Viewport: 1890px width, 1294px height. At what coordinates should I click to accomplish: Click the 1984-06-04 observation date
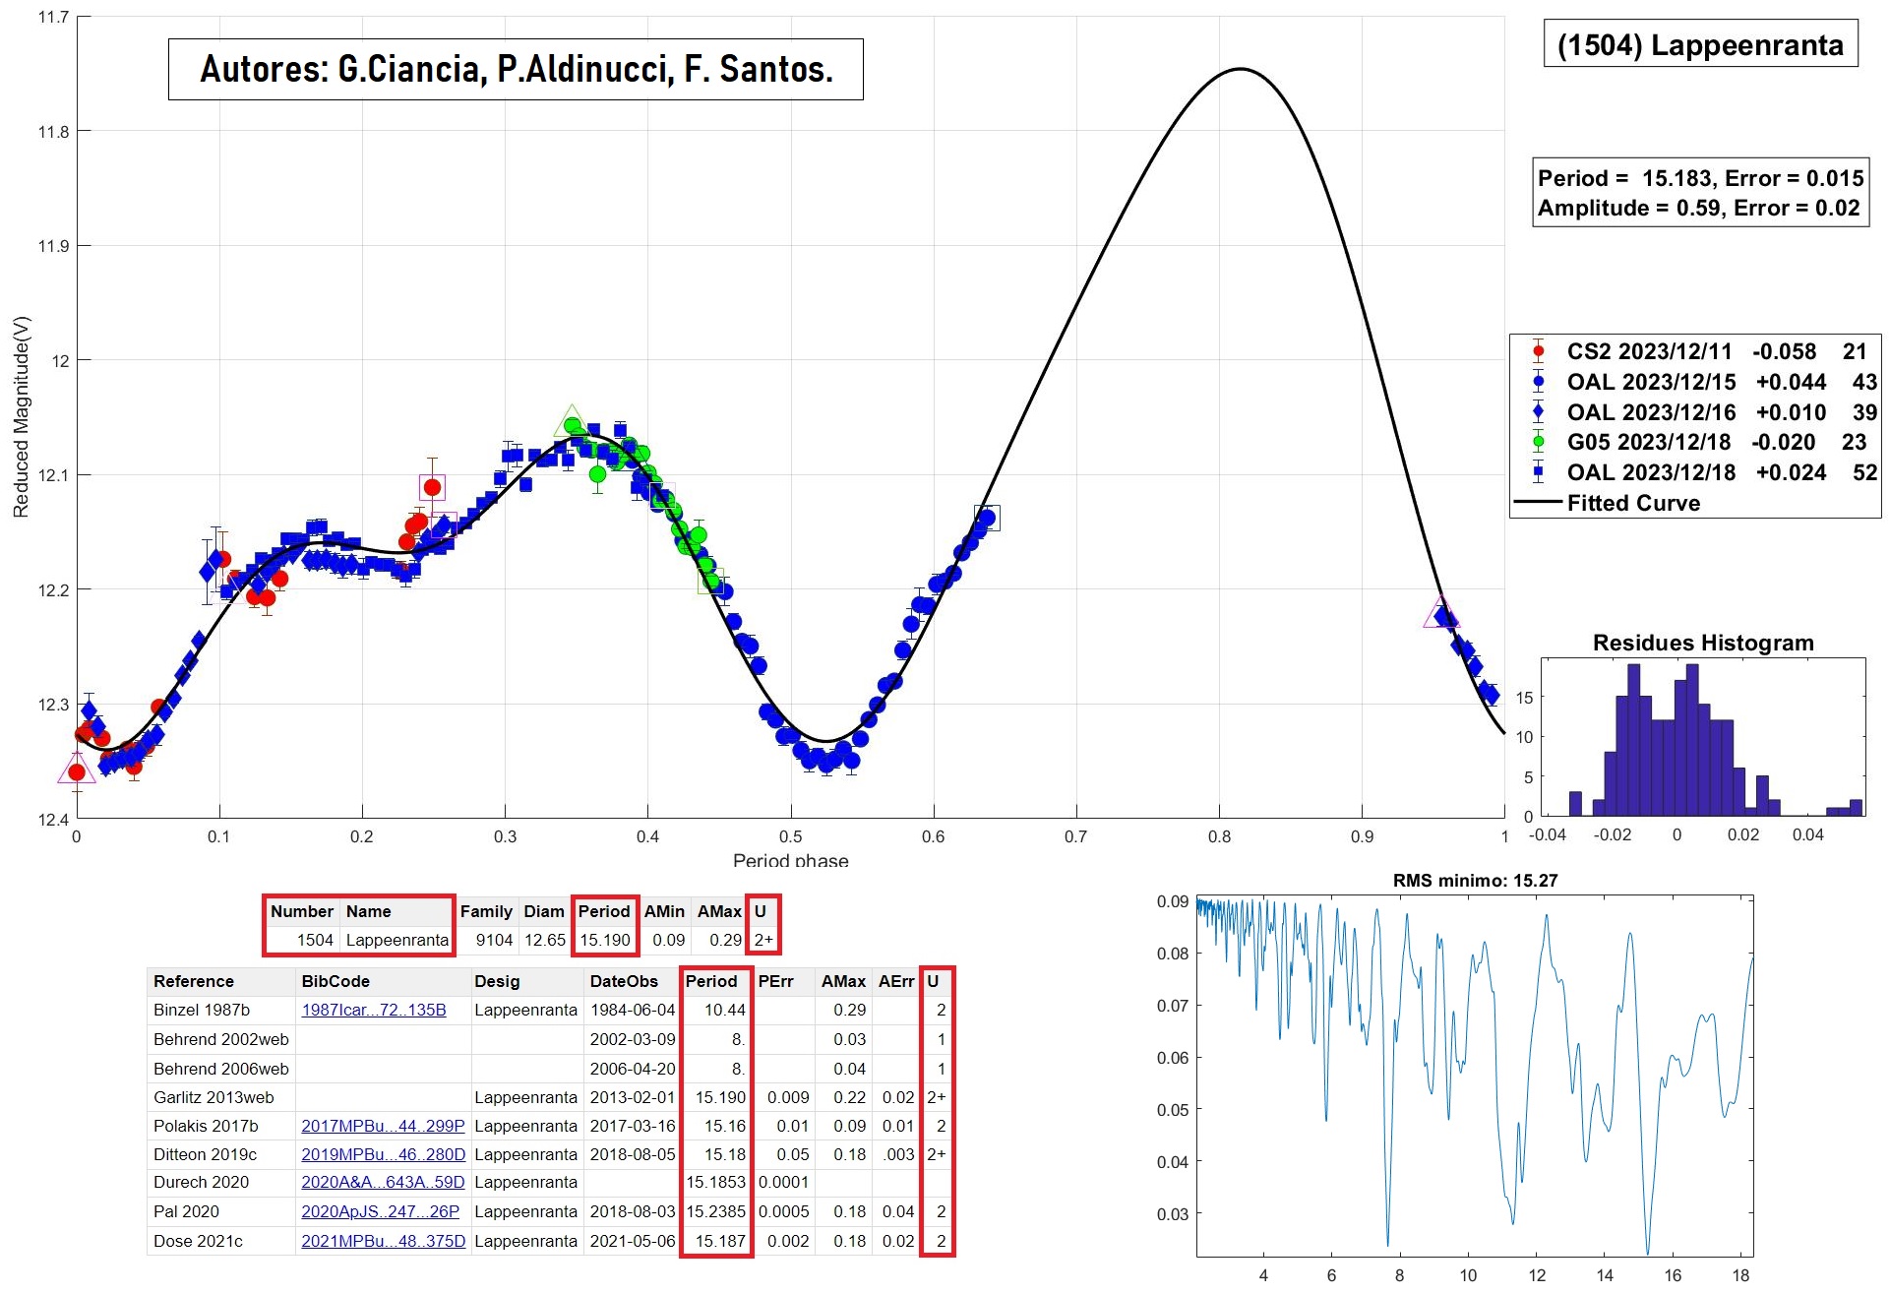(x=633, y=1010)
